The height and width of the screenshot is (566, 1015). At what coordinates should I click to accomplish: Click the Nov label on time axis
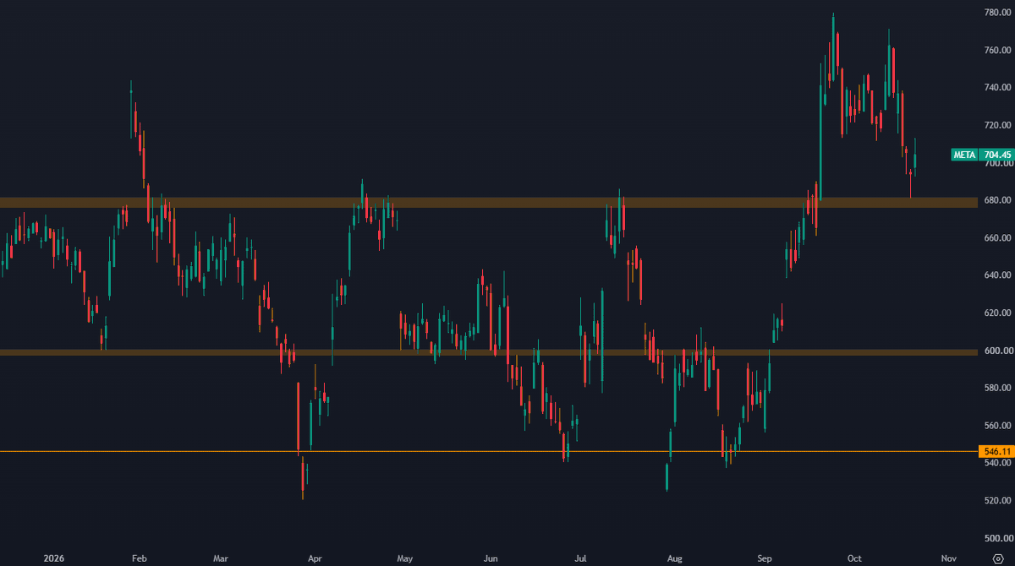[x=949, y=558]
